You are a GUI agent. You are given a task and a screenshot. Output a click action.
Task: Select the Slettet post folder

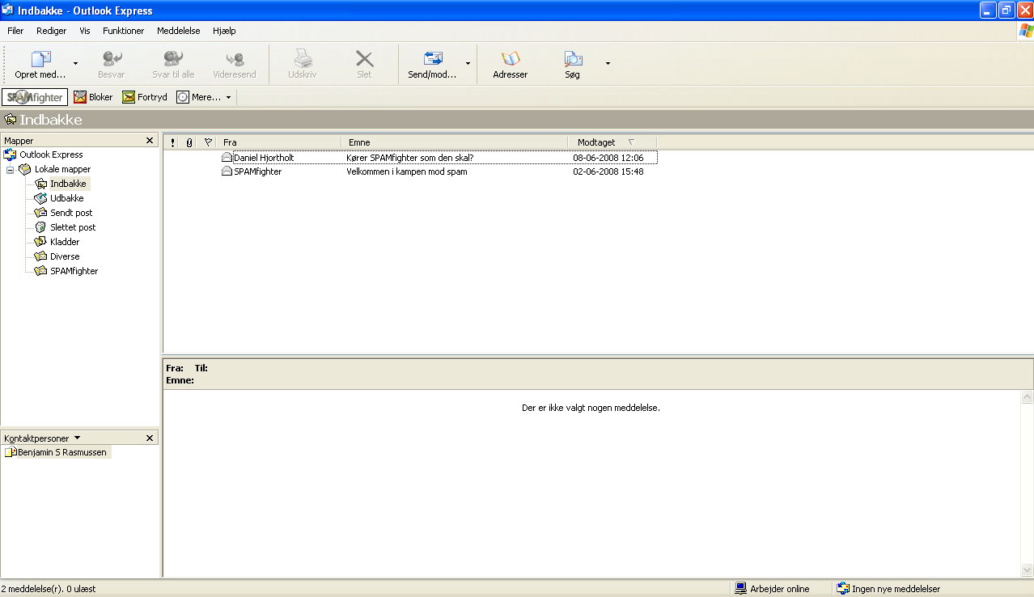(x=73, y=227)
